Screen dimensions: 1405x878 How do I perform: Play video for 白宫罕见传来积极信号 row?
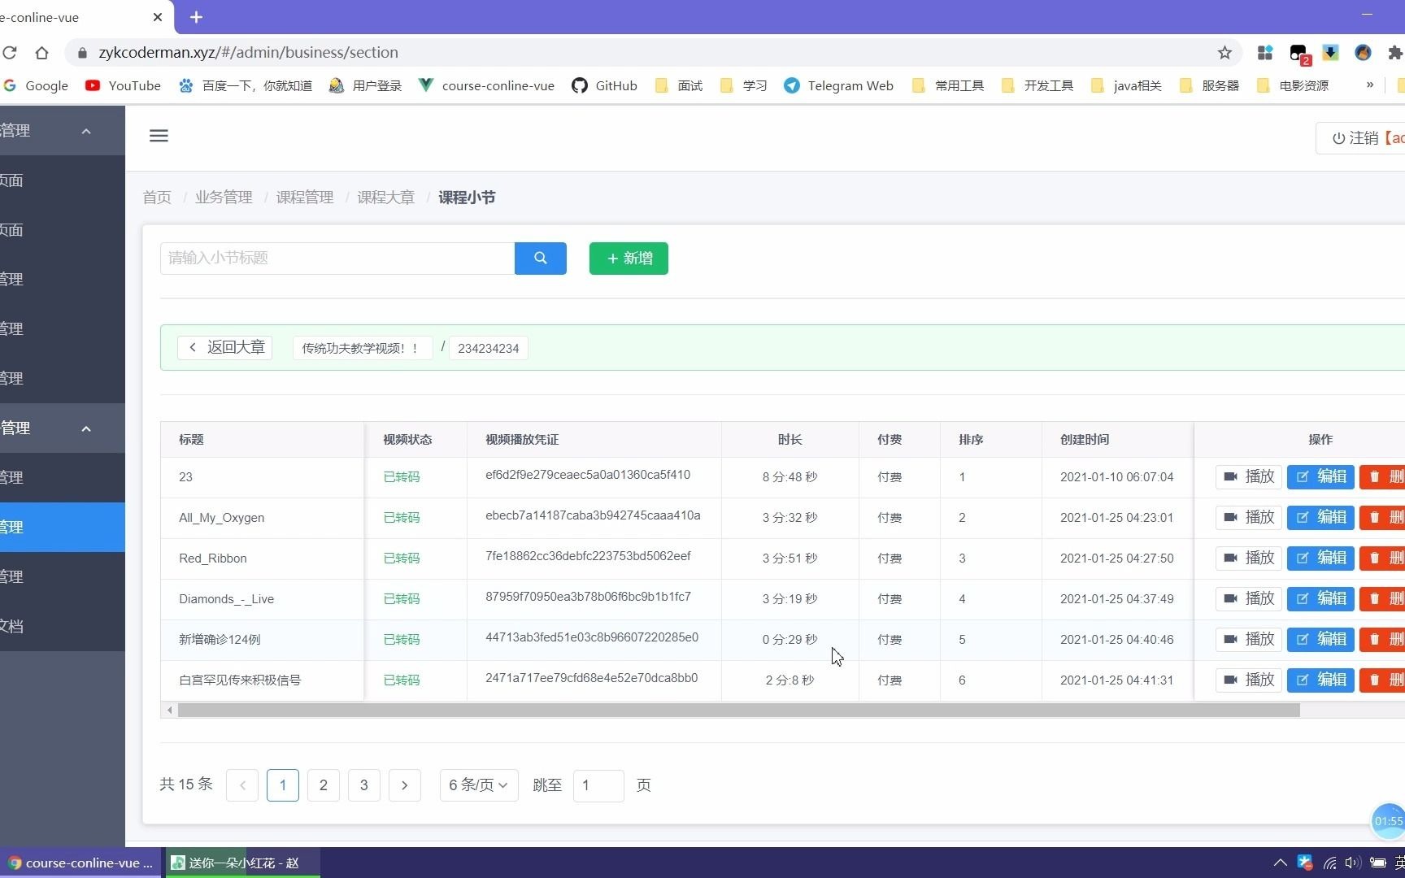point(1249,680)
